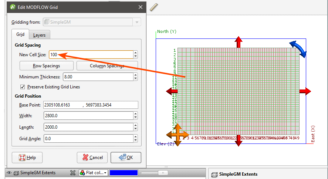This screenshot has width=328, height=179.
Task: Increase New Cell Size with the up stepper
Action: pyautogui.click(x=136, y=53)
